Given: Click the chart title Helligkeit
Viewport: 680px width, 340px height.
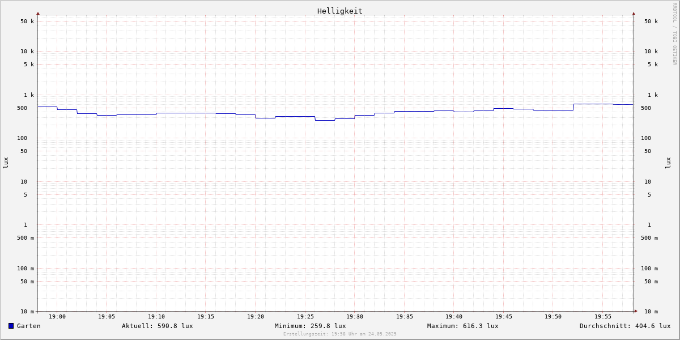Looking at the screenshot, I should pos(340,11).
